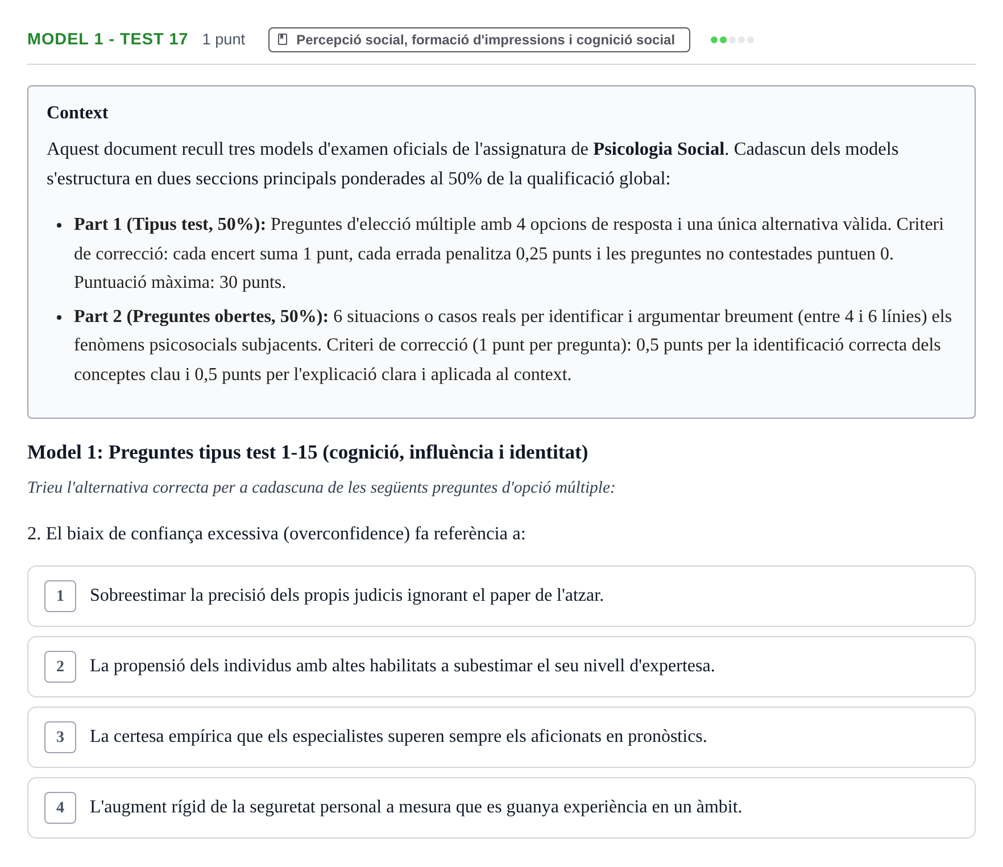Click the '1 punt' score label
Image resolution: width=1003 pixels, height=867 pixels.
point(223,40)
